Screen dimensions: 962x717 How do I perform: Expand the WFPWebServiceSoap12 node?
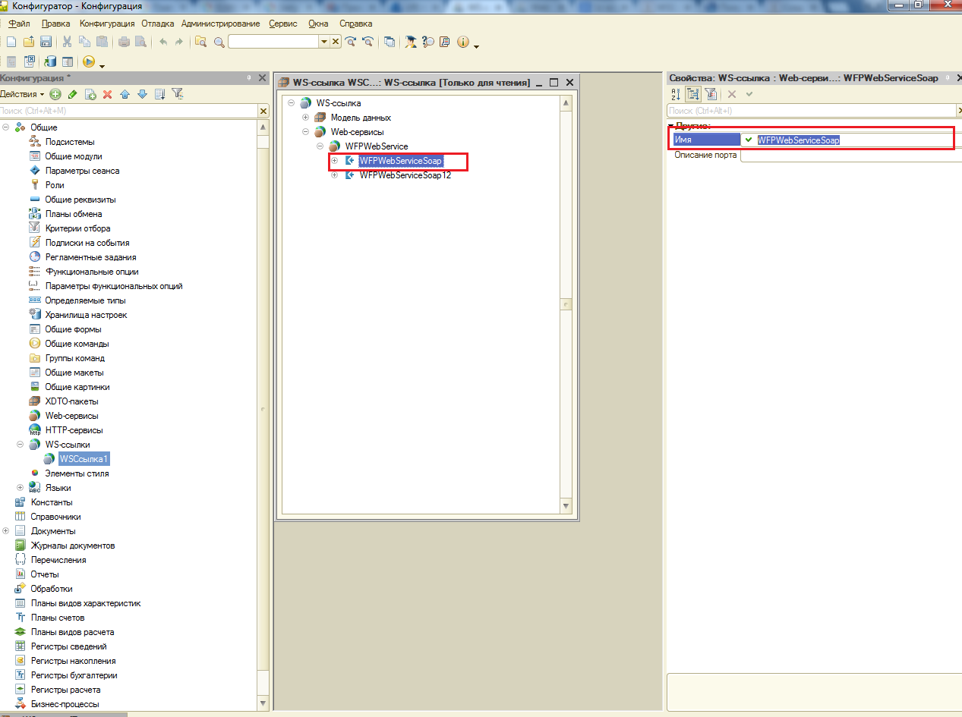pos(334,175)
